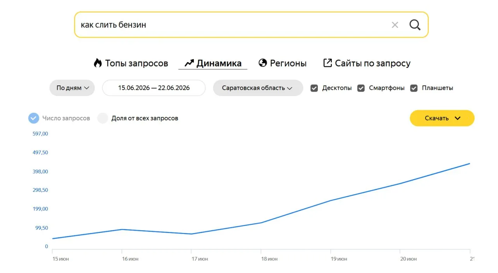
Task: Open the Скачать download dropdown
Action: click(x=442, y=118)
